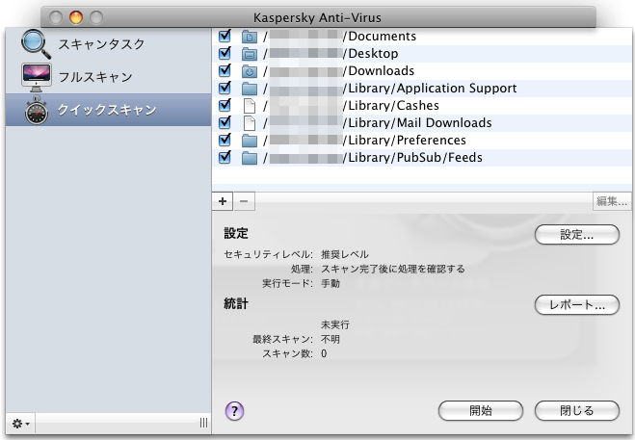The height and width of the screenshot is (440, 635).
Task: Click the Mail Downloads file icon
Action: click(x=250, y=123)
